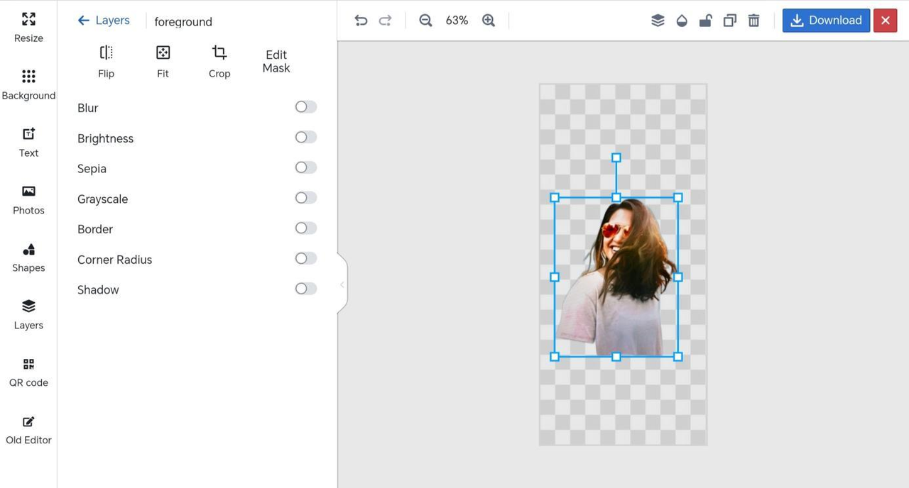
Task: Switch to the Old Editor
Action: [28, 430]
